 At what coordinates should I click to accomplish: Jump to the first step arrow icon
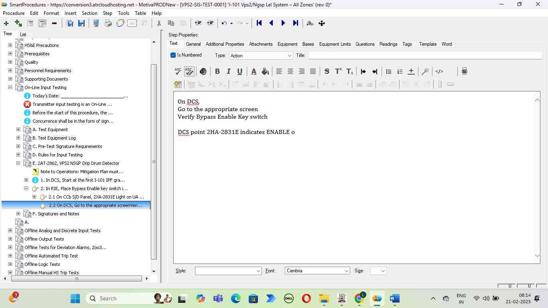coord(259,23)
